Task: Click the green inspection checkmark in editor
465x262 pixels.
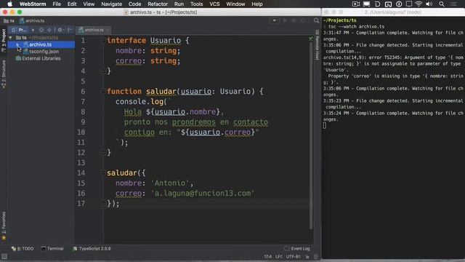Action: pyautogui.click(x=310, y=39)
